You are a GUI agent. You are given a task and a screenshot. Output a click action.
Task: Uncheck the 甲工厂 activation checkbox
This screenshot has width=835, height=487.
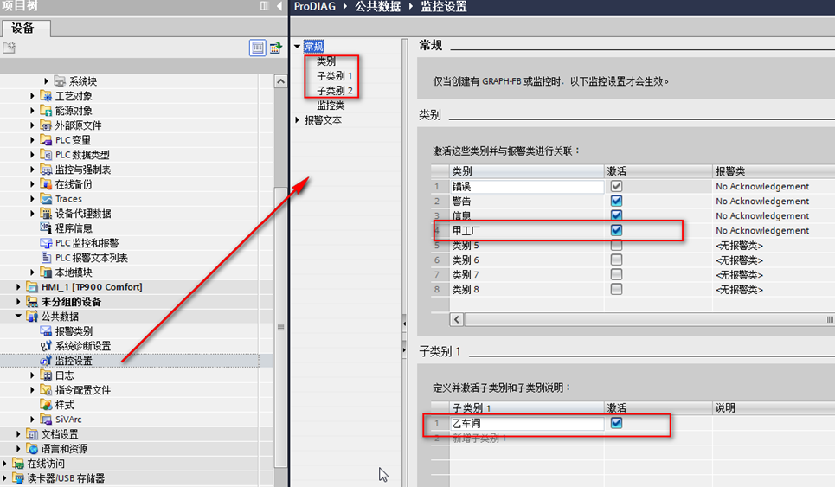point(616,231)
